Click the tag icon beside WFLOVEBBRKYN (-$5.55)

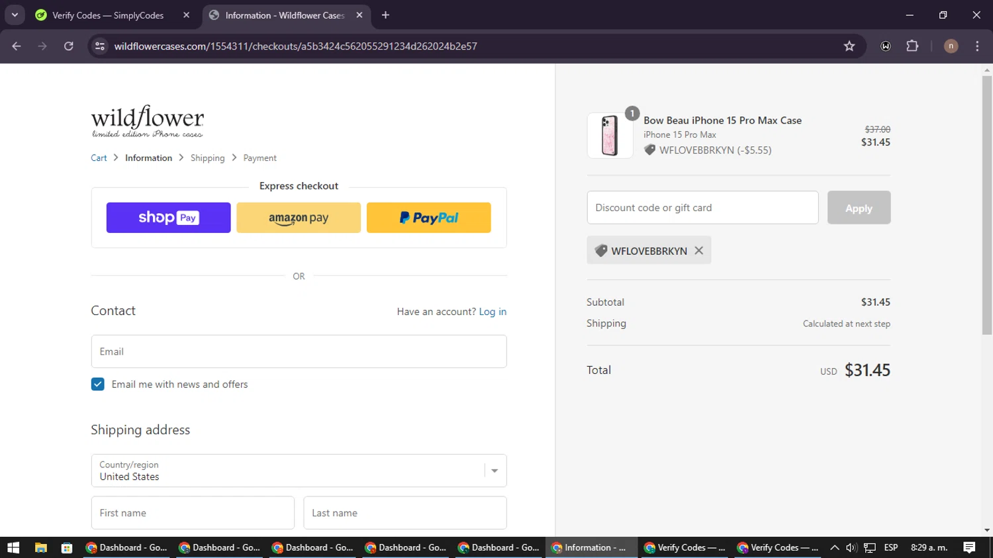point(650,150)
